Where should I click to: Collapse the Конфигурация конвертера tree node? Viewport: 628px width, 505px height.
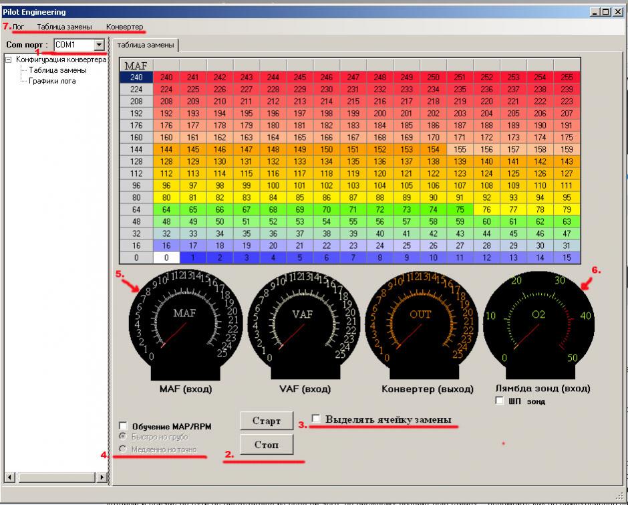pyautogui.click(x=9, y=60)
